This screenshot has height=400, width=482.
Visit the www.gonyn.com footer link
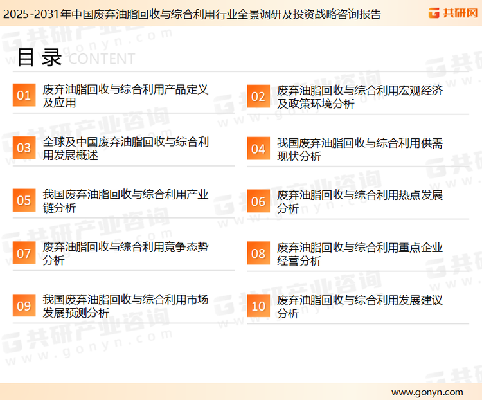tap(427, 392)
